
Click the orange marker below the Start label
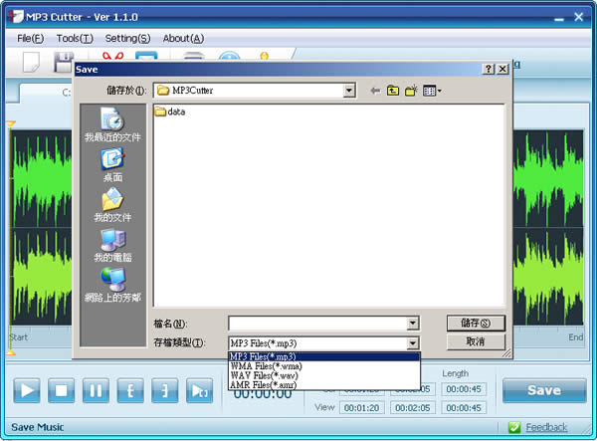[11, 353]
